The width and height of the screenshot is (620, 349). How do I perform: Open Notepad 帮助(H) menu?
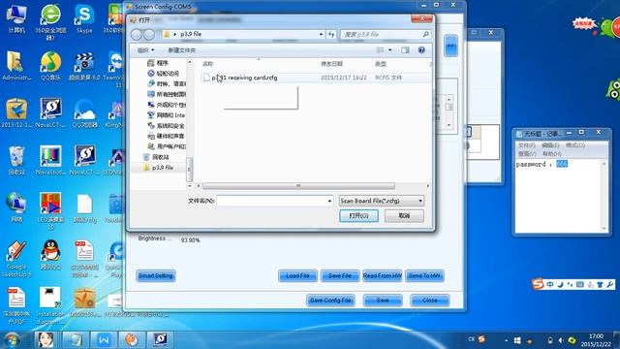click(552, 153)
